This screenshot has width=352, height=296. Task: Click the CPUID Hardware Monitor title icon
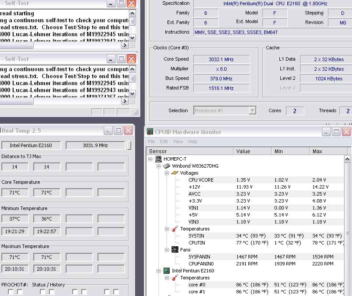coord(150,132)
